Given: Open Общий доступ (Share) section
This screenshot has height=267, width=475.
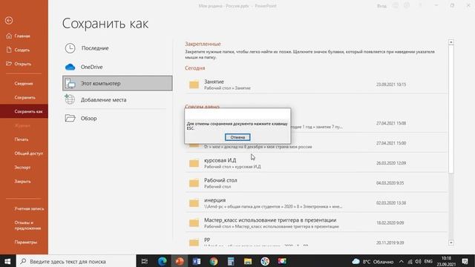Looking at the screenshot, I should [28, 154].
